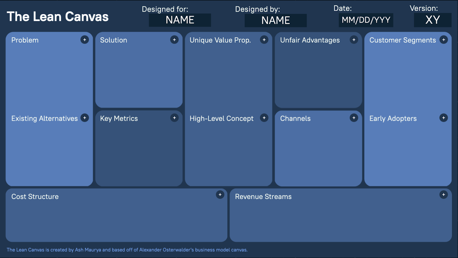Click the Customer Segments plus icon

tap(444, 40)
